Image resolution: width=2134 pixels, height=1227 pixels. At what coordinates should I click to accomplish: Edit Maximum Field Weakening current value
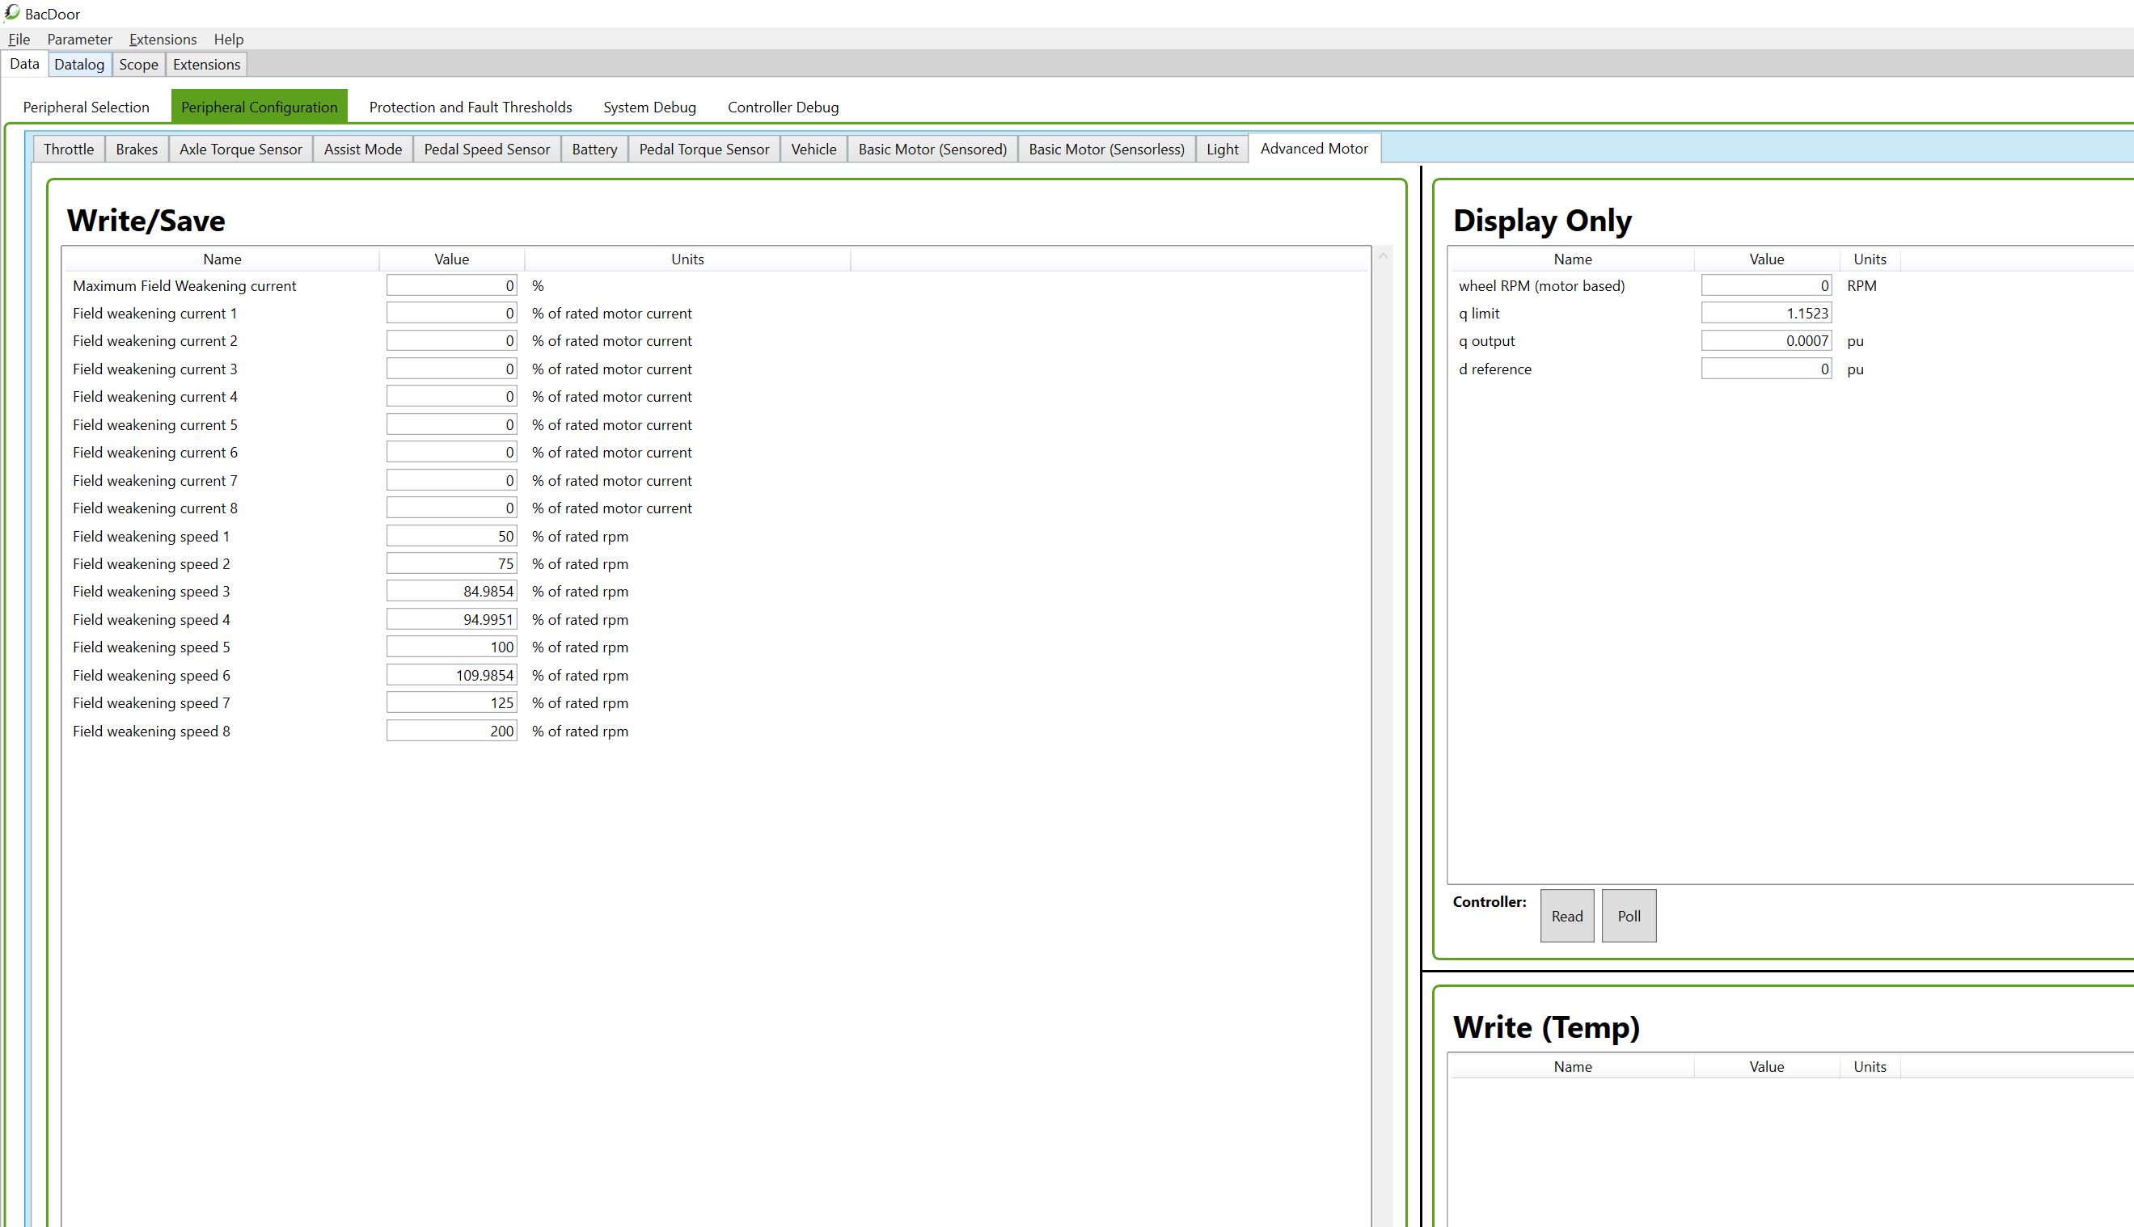coord(452,285)
